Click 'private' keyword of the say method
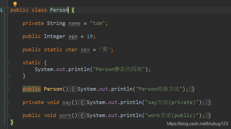The height and width of the screenshot is (129, 231). 33,102
